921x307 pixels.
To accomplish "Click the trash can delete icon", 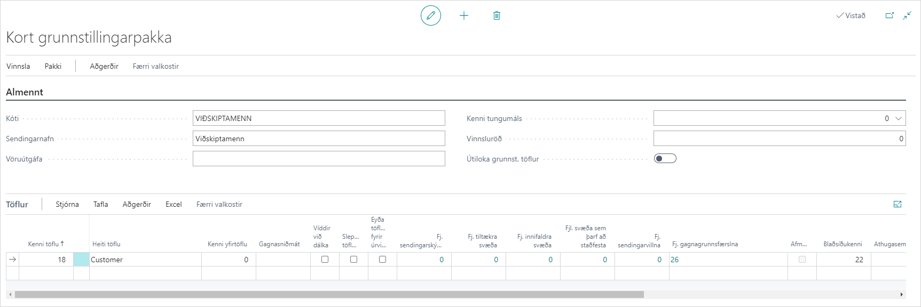I will click(x=497, y=16).
